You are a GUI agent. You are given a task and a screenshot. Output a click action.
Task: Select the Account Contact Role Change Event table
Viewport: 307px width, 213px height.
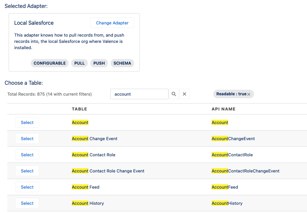(27, 171)
